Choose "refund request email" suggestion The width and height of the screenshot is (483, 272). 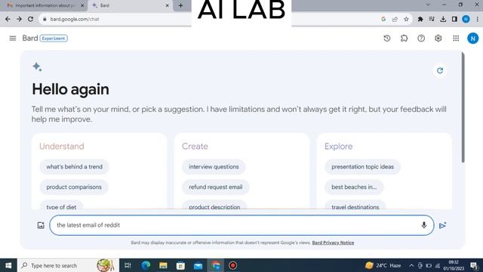[x=216, y=187]
